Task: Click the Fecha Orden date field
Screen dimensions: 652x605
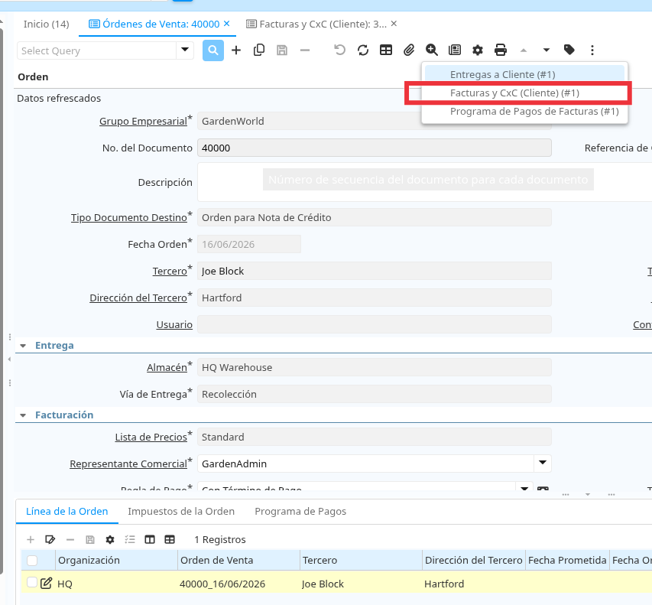Action: (x=249, y=244)
